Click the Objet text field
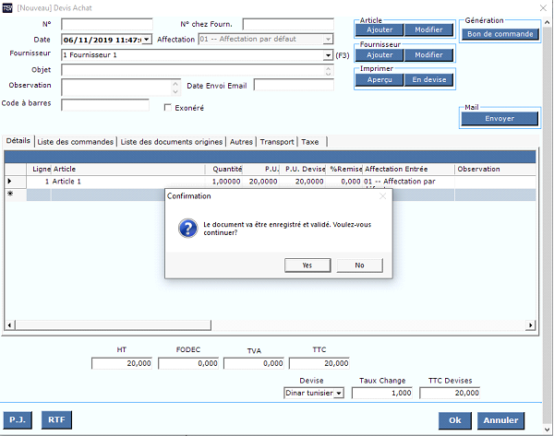 coord(193,70)
